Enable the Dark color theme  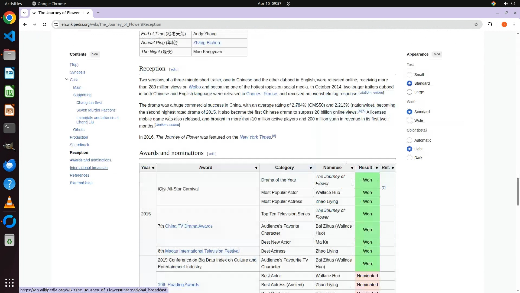pyautogui.click(x=409, y=158)
